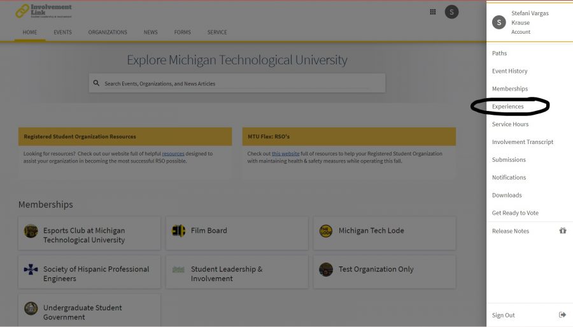Open the Undergraduate Student Government card
Image resolution: width=573 pixels, height=327 pixels.
click(89, 310)
